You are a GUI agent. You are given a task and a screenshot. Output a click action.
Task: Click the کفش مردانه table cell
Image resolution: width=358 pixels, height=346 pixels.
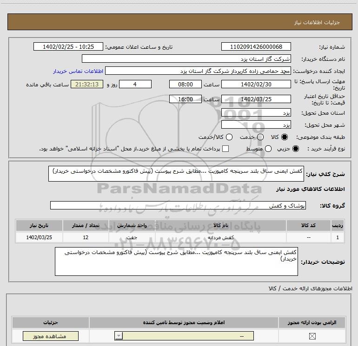tap(220, 237)
